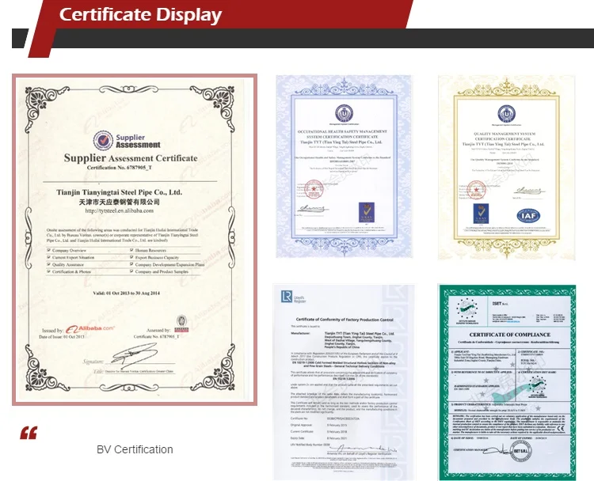Click the IAF oval logo on quality certificate
This screenshot has height=481, width=594.
527,215
